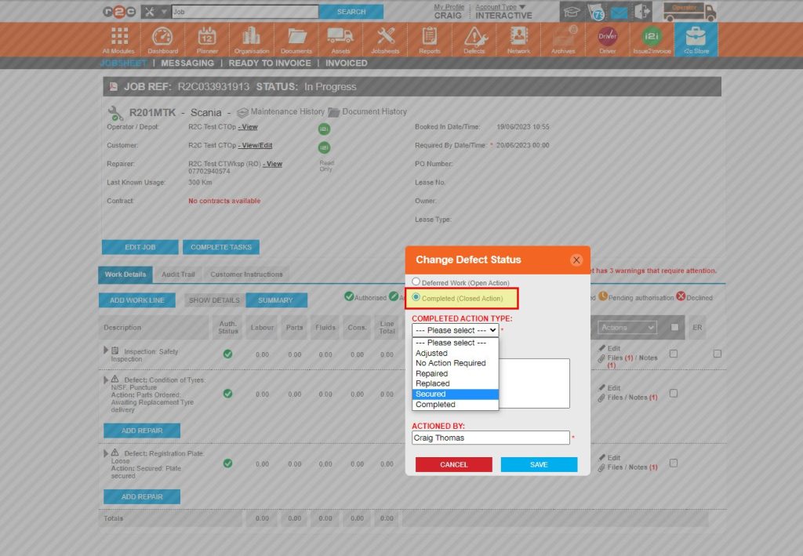803x556 pixels.
Task: Switch to the Audit Trail tab
Action: 178,274
